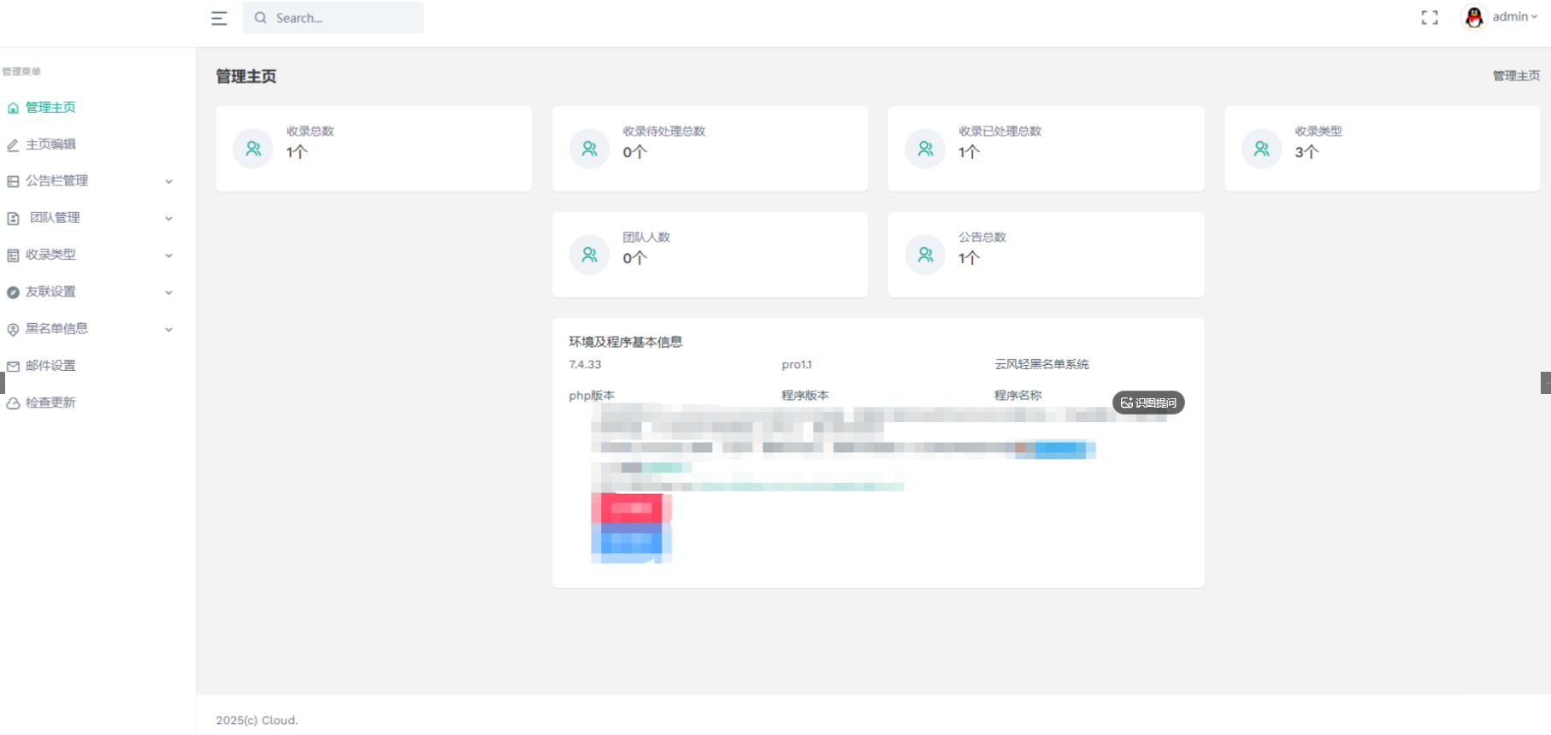This screenshot has width=1551, height=735.
Task: Toggle the hamburger sidebar menu icon
Action: (219, 18)
